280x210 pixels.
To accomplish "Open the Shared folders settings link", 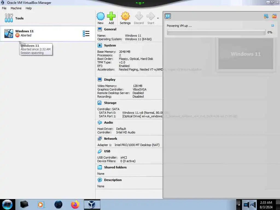I will [x=115, y=167].
